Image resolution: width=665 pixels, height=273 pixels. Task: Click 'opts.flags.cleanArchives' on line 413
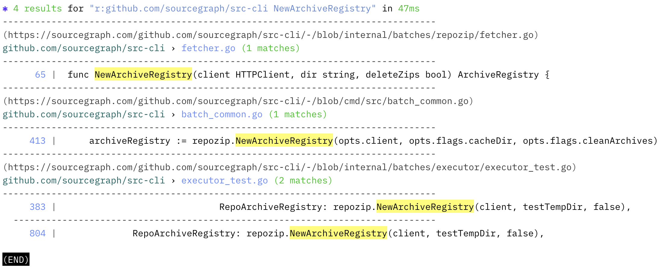(588, 141)
